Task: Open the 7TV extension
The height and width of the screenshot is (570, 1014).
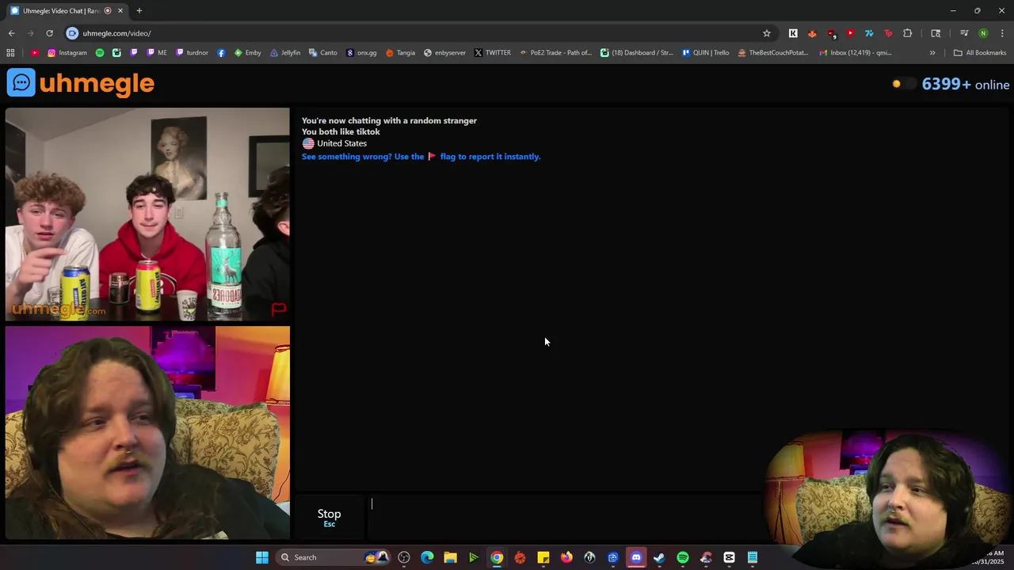Action: tap(869, 33)
